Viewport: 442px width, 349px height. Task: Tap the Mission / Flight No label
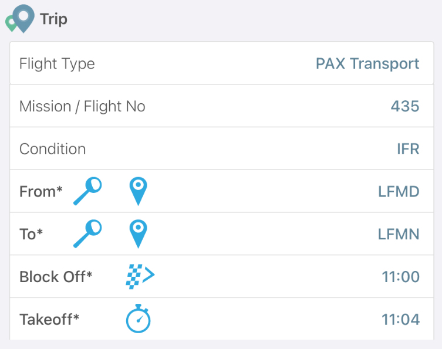pos(82,107)
